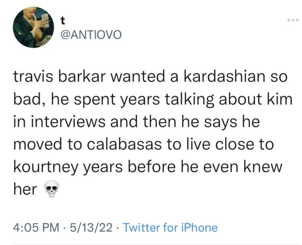Open the three-dot more options menu
The image size is (302, 245).
pyautogui.click(x=293, y=20)
